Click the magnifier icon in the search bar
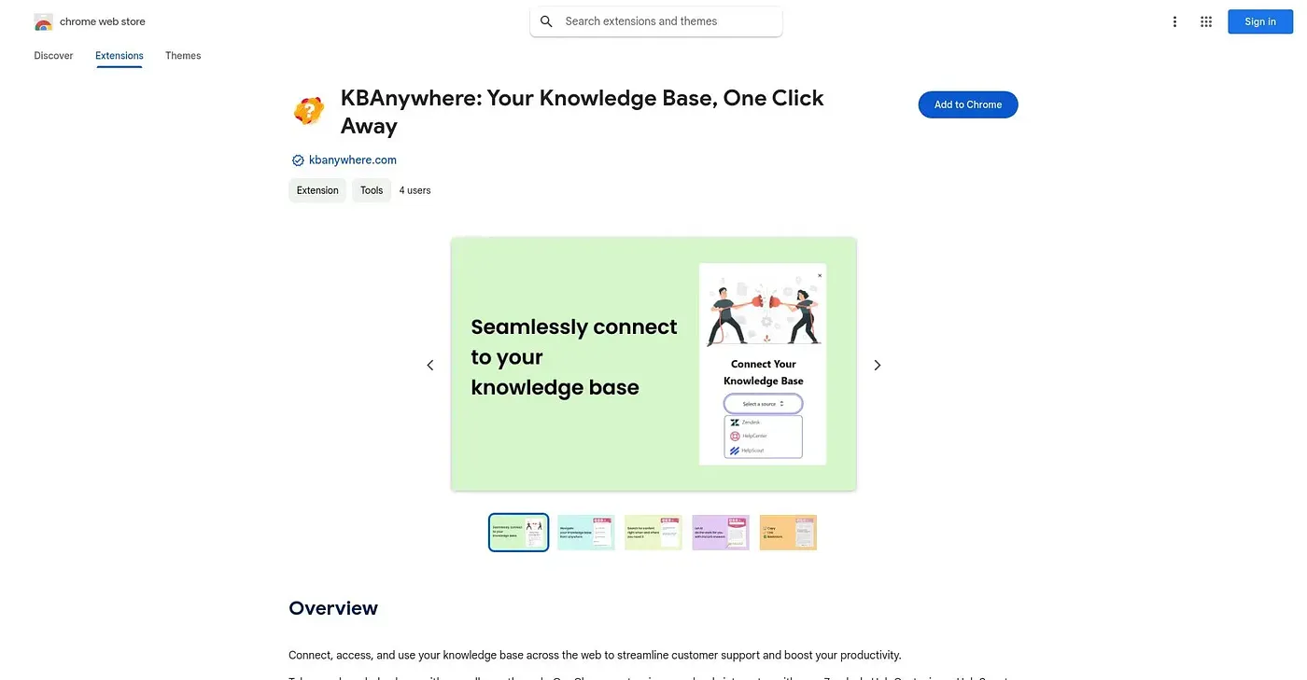 (x=546, y=21)
